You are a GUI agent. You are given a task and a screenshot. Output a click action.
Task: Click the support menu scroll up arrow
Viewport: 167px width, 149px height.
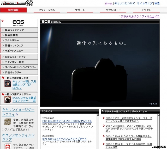(x=158, y=115)
